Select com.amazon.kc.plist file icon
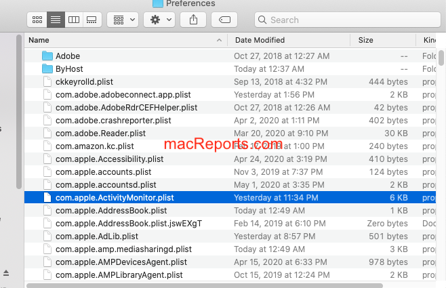 click(47, 146)
